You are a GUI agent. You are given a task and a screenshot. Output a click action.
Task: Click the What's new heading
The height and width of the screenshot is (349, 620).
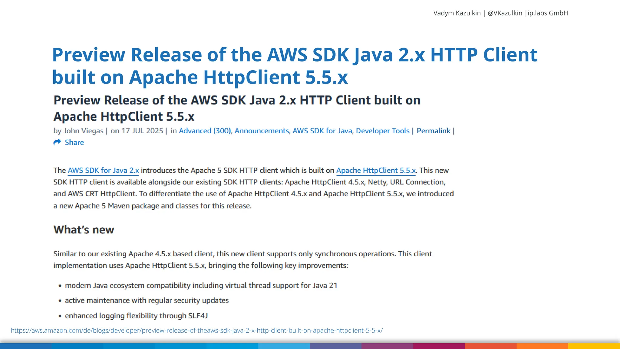(x=84, y=230)
